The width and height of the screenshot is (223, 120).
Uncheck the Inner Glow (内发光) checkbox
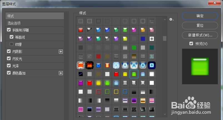pyautogui.click(x=9, y=58)
